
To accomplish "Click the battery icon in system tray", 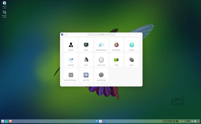I will pyautogui.click(x=174, y=121).
